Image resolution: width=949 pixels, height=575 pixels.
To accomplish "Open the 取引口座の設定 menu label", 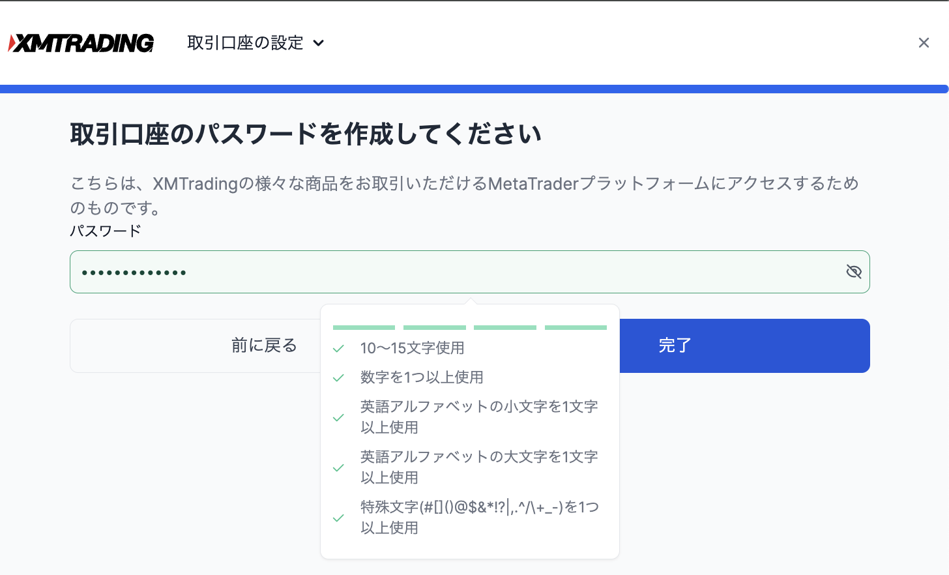I will click(x=245, y=43).
